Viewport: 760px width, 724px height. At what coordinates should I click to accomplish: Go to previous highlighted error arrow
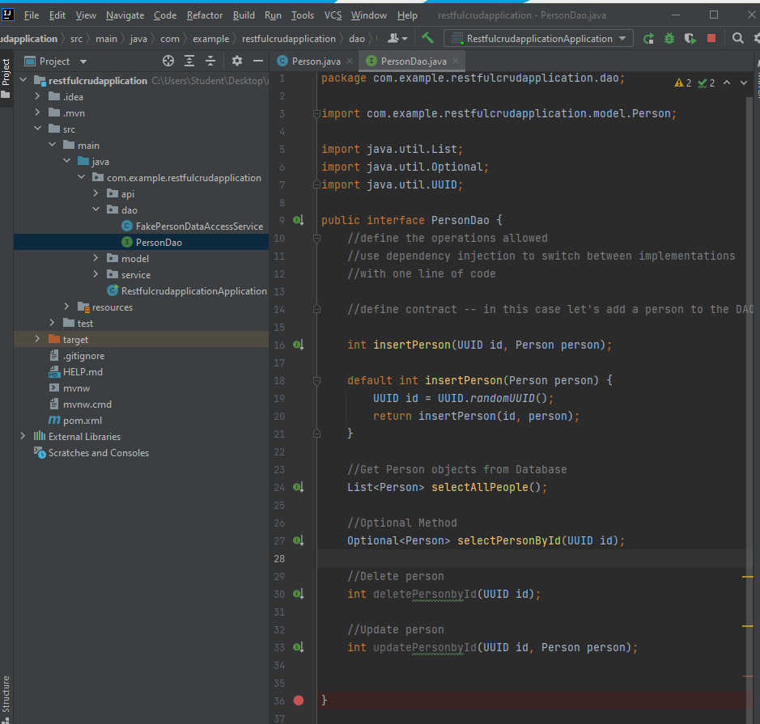click(x=727, y=83)
